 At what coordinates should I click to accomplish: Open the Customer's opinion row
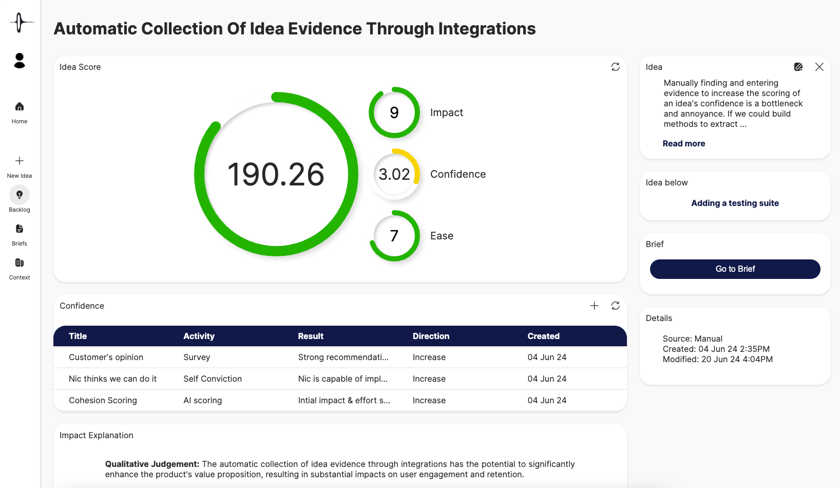(x=340, y=357)
